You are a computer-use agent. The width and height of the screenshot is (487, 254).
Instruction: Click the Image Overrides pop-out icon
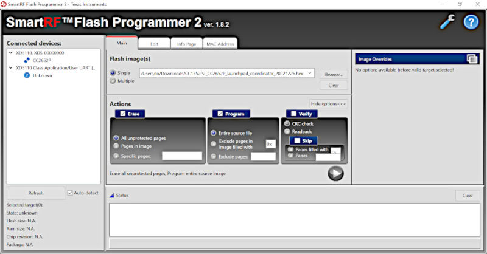click(472, 59)
